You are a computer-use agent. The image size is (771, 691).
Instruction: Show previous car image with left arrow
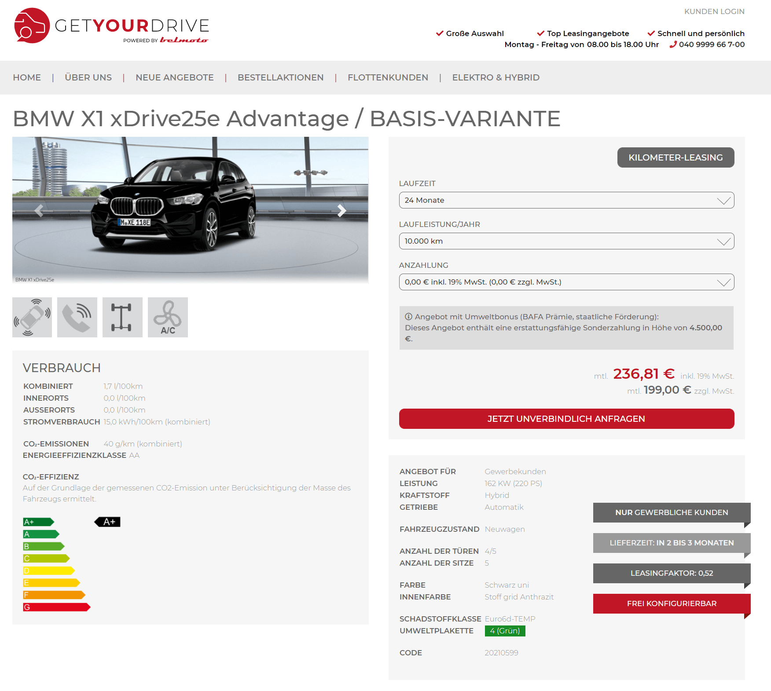(39, 211)
